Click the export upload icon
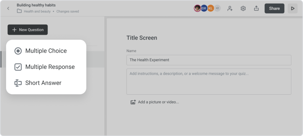The height and width of the screenshot is (136, 303). pos(256,8)
